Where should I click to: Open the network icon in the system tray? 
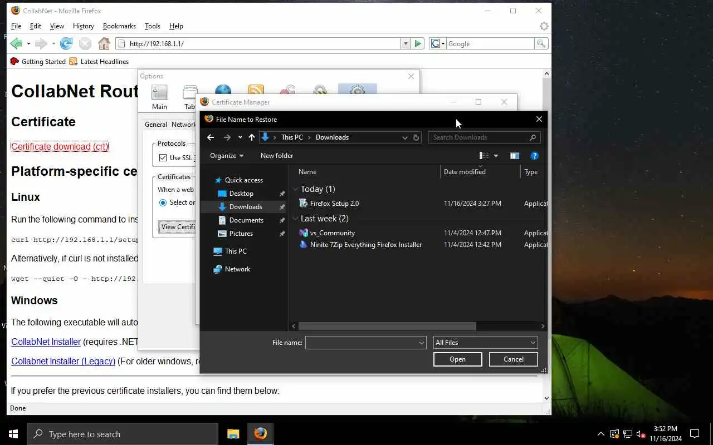pos(628,434)
